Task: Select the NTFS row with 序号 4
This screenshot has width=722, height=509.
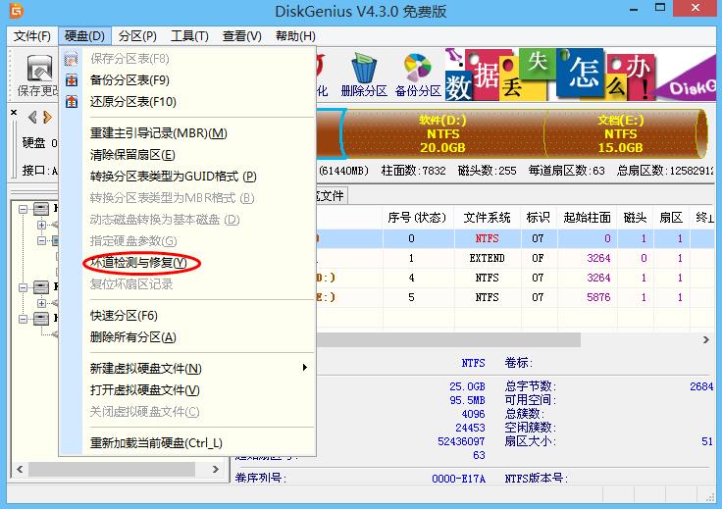Action: coord(515,278)
